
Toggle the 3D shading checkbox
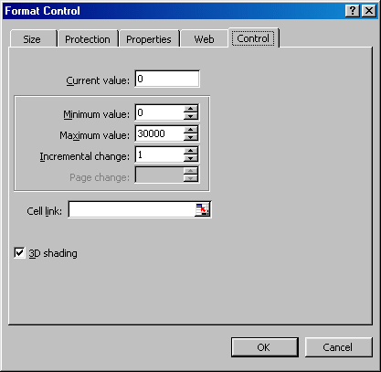point(19,253)
